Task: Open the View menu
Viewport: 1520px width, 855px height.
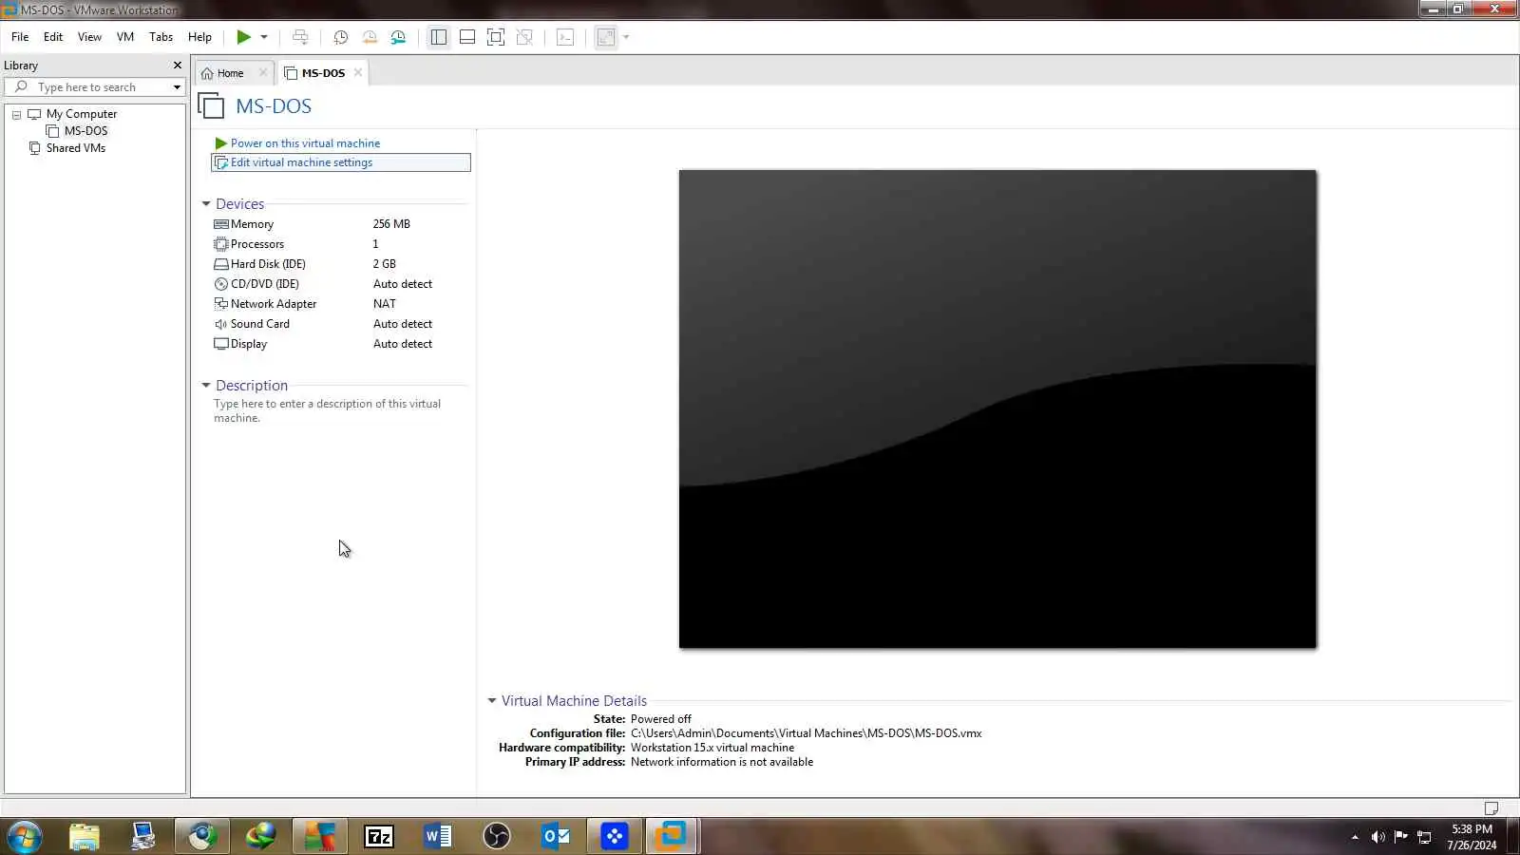Action: pyautogui.click(x=89, y=37)
